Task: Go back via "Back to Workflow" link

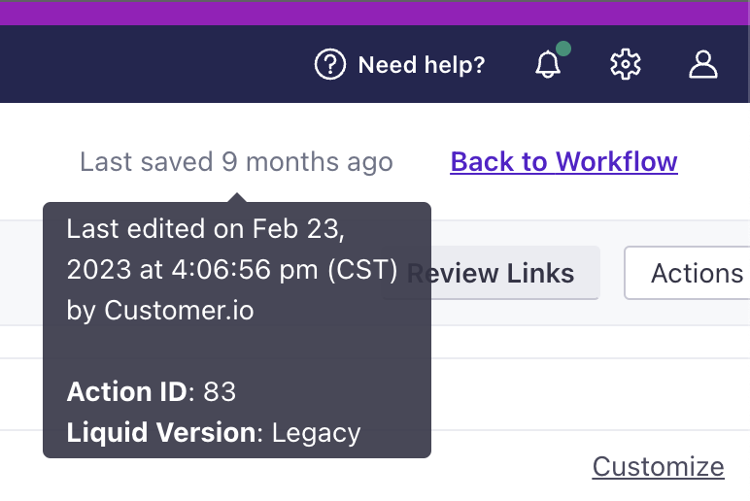Action: [x=563, y=161]
